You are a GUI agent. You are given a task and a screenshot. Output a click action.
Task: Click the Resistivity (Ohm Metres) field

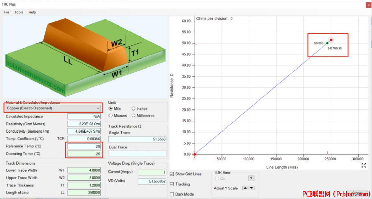point(84,124)
